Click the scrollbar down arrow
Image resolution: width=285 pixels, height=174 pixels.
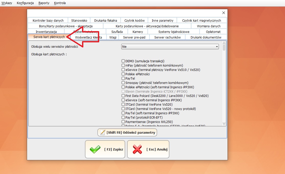click(224, 124)
